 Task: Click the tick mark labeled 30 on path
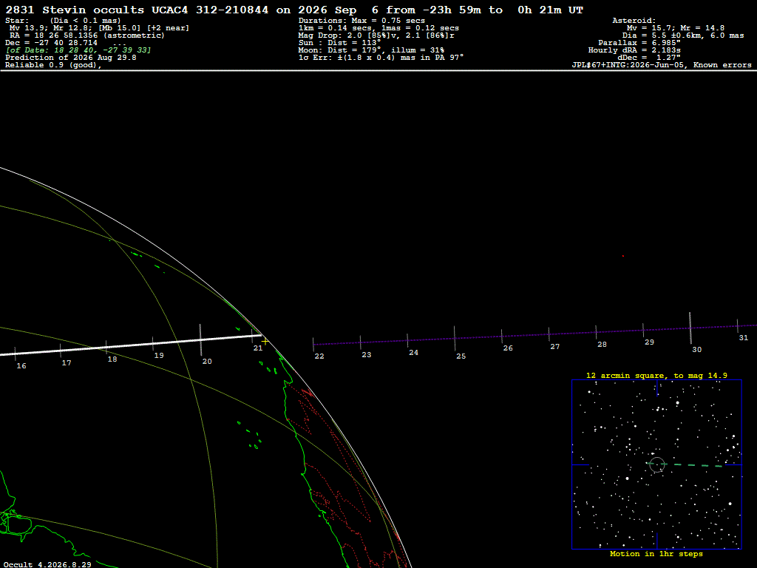pyautogui.click(x=690, y=328)
